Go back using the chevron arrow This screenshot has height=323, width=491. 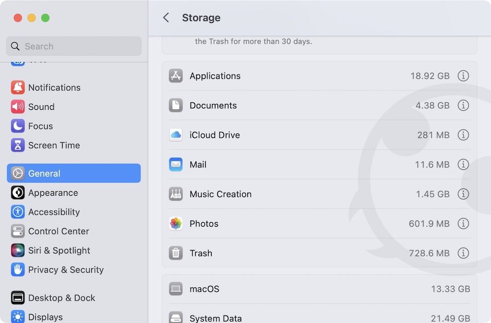pos(166,17)
